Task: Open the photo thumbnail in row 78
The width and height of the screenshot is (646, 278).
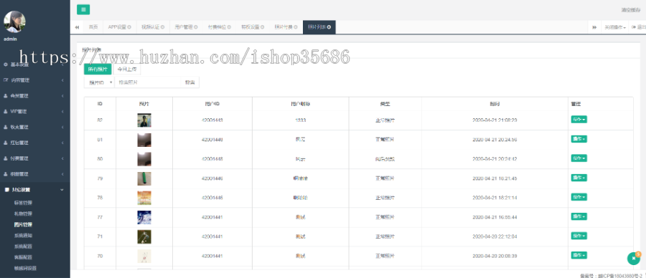Action: click(x=144, y=198)
